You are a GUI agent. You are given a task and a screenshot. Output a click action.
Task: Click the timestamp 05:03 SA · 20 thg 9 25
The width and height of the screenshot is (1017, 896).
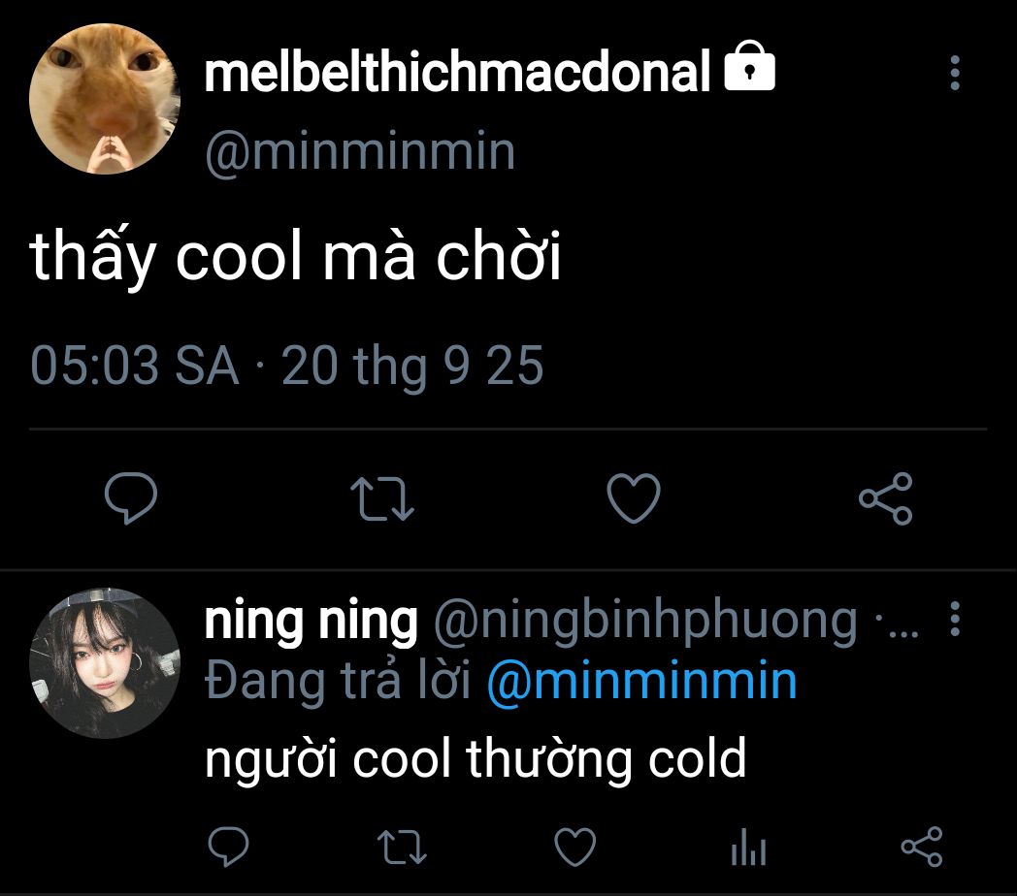286,367
